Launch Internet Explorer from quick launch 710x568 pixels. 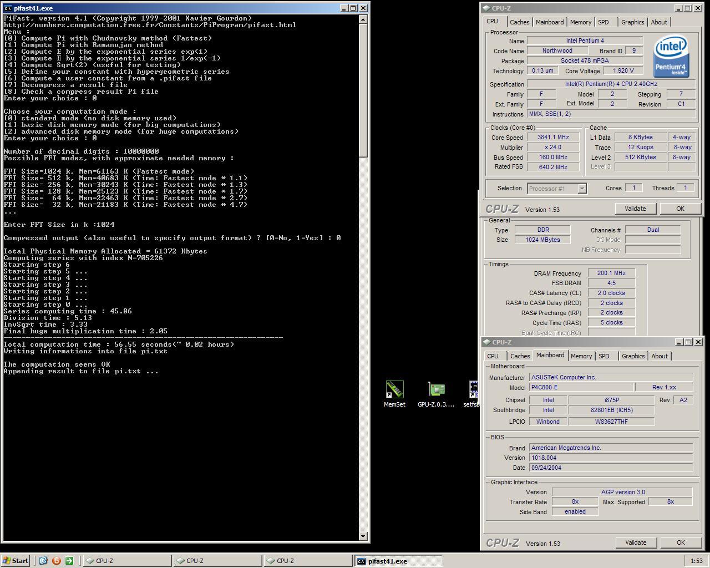coord(43,561)
